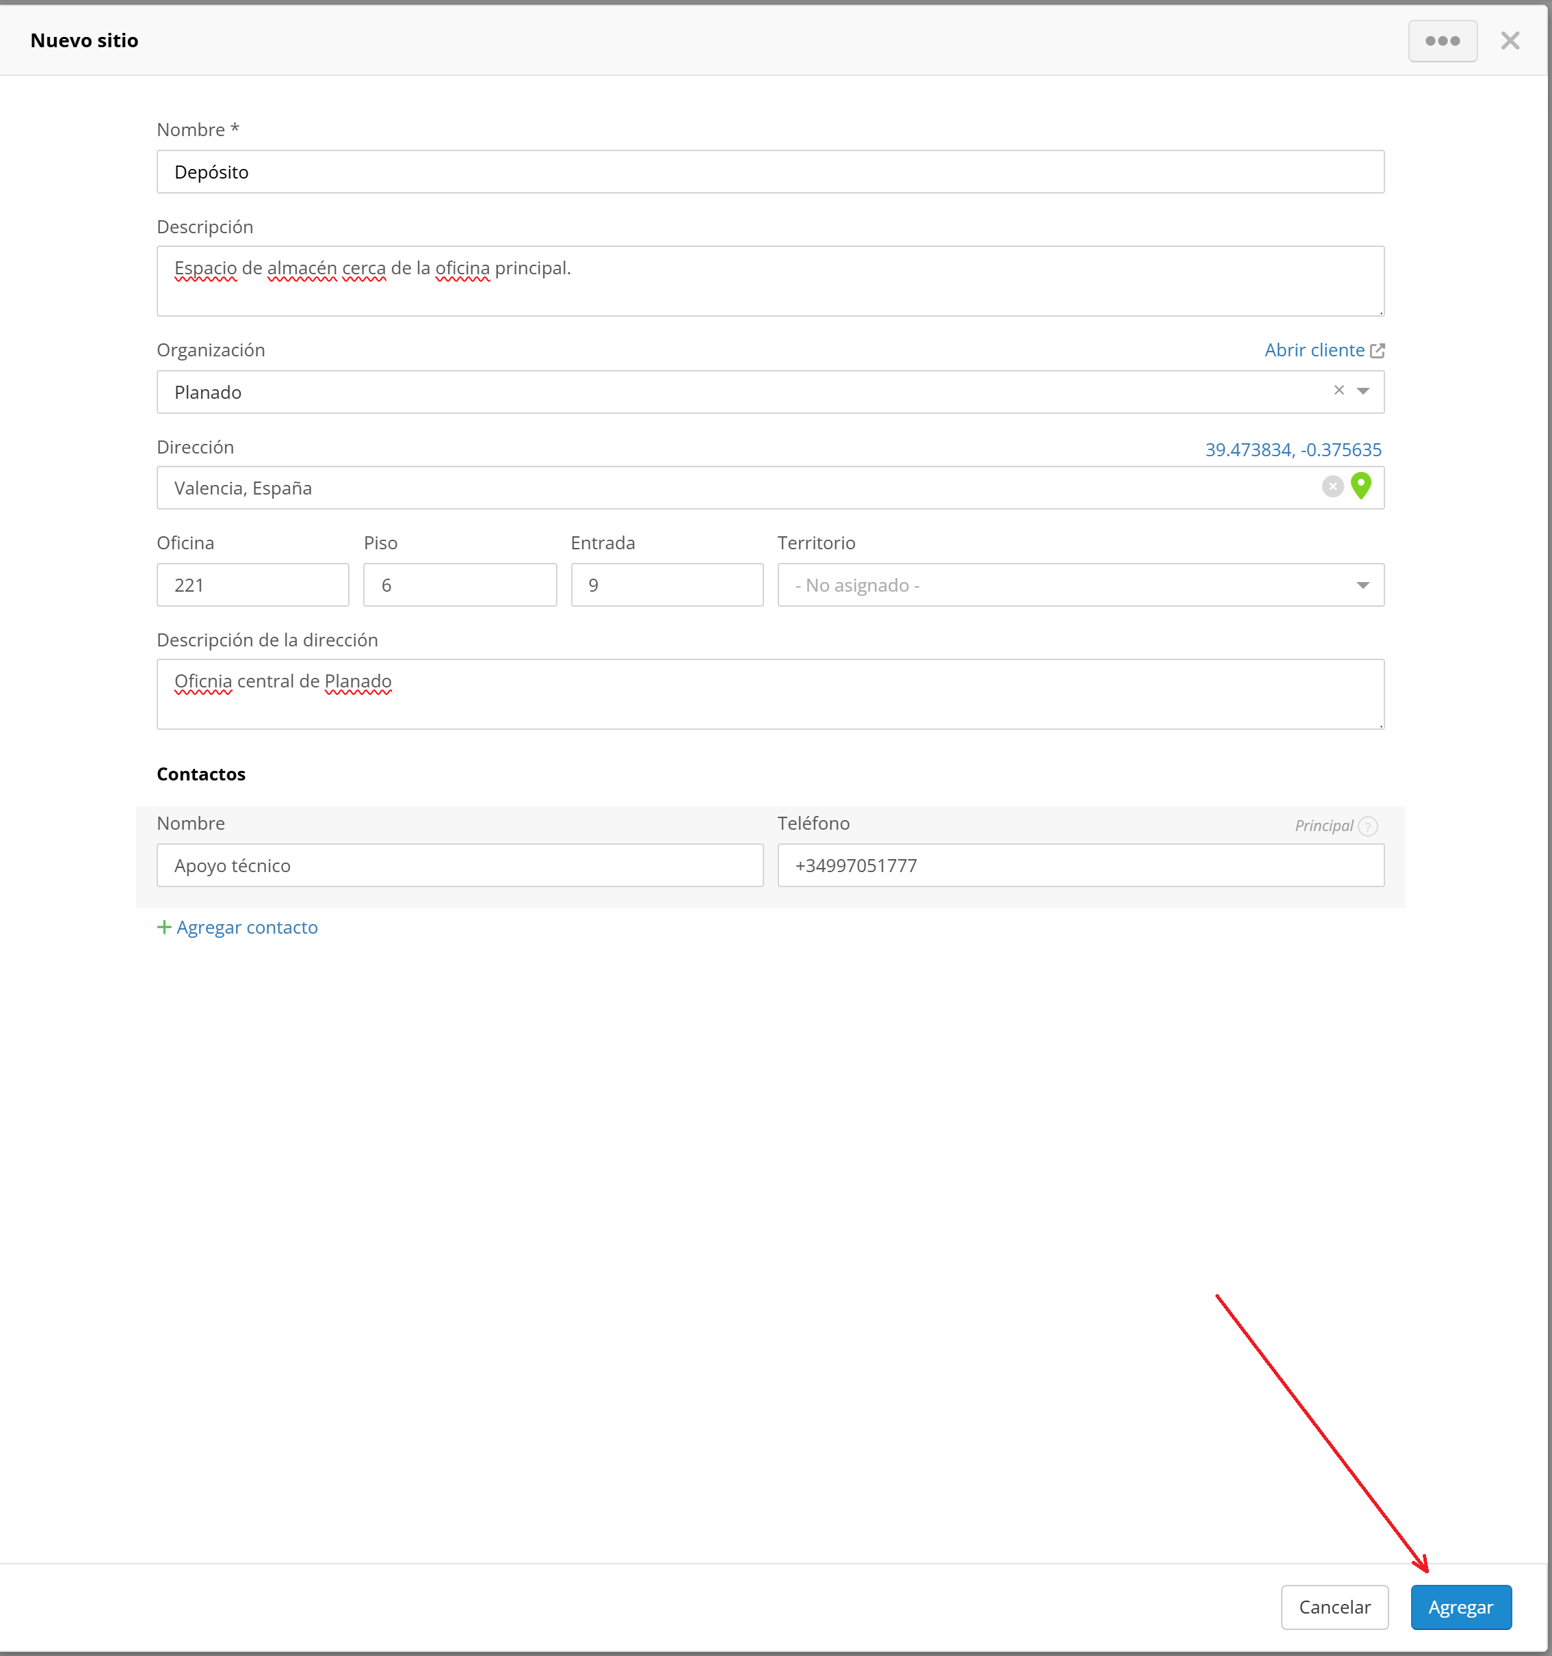Click the green plus Agregar contacto icon
The width and height of the screenshot is (1552, 1656).
[164, 927]
